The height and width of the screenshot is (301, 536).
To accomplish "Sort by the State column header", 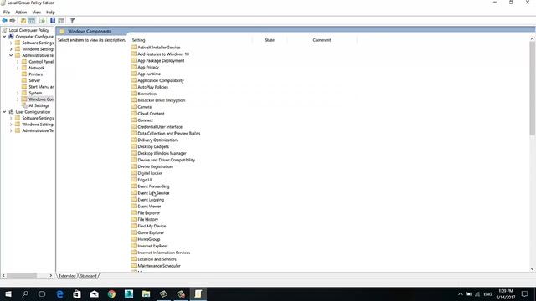I will (x=270, y=40).
